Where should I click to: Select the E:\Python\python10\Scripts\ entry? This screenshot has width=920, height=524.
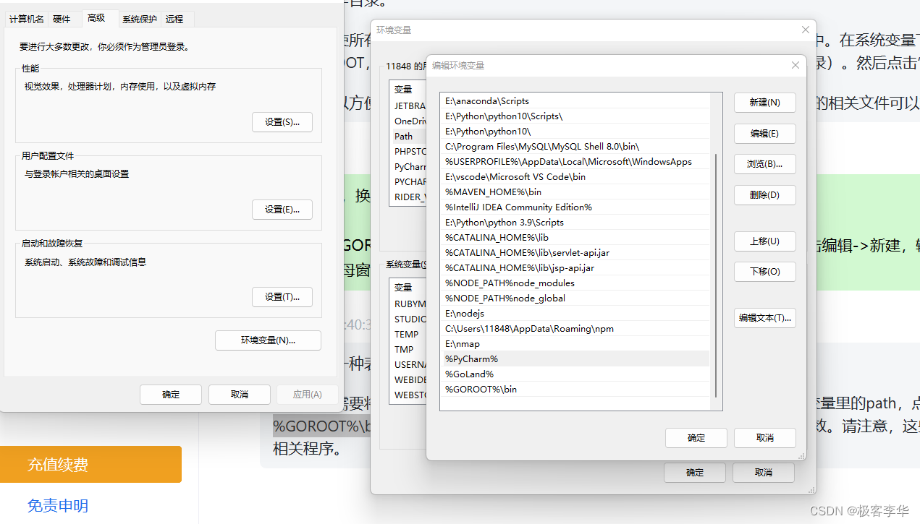pyautogui.click(x=575, y=116)
